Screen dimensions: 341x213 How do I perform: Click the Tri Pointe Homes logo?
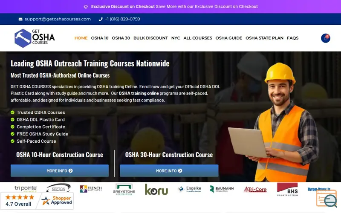click(26, 188)
